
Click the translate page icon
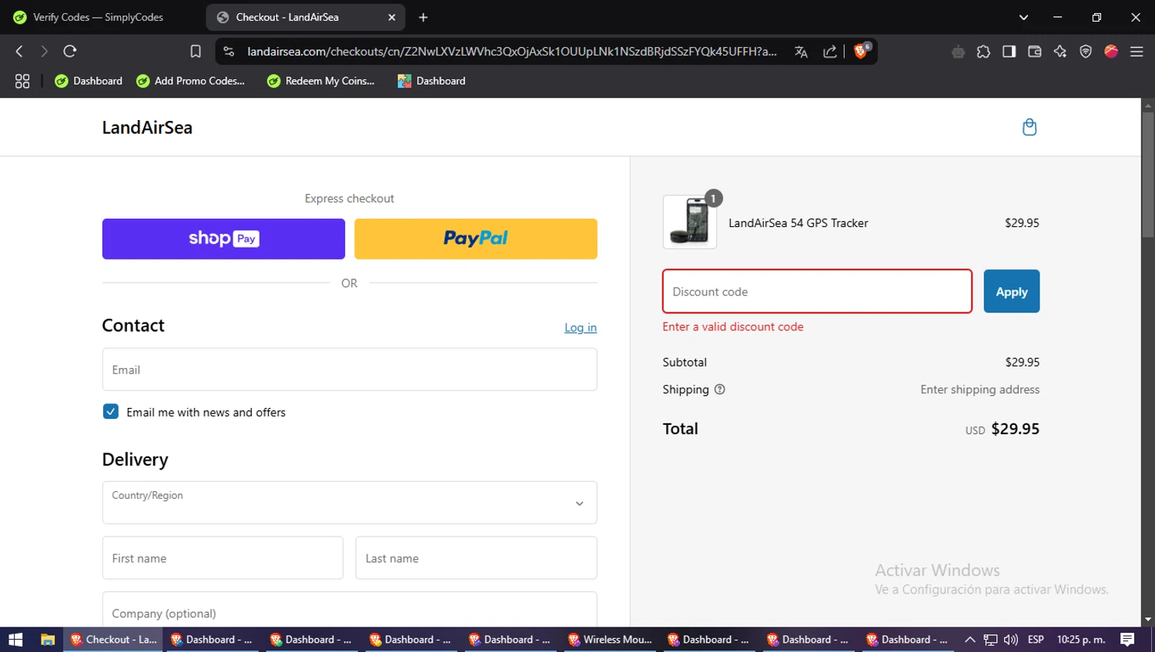coord(801,52)
